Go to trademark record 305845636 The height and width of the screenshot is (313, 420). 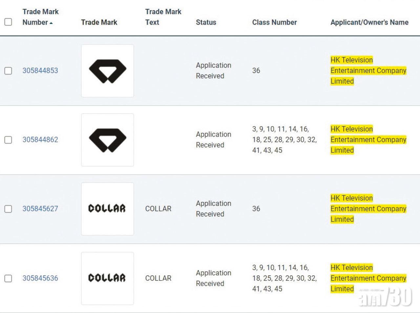pyautogui.click(x=40, y=278)
